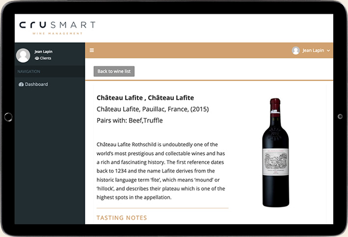Select the Tasting Notes heading
This screenshot has width=348, height=237.
[122, 217]
